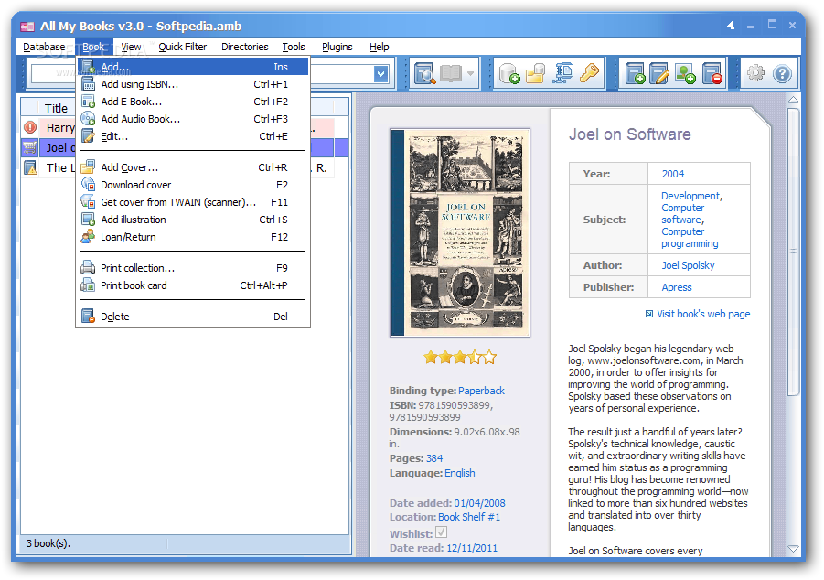Click the Apress publisher link
Screen dimensions: 824x580
coord(677,287)
